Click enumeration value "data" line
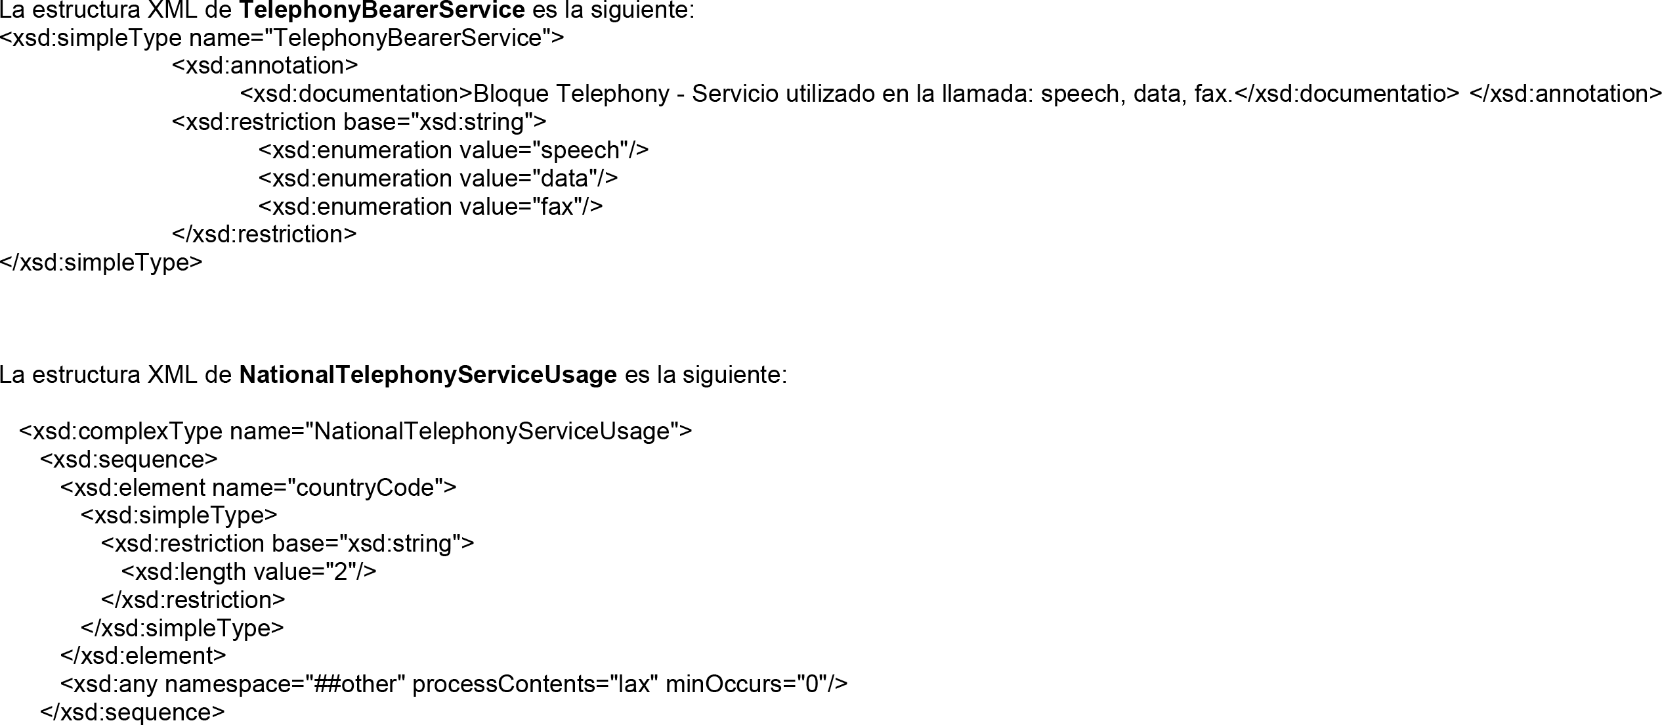 click(x=438, y=178)
